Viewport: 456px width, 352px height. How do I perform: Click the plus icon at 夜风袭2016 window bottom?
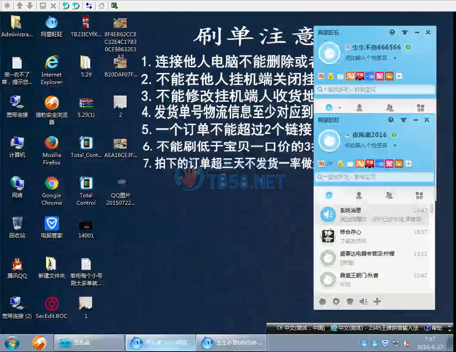point(377,302)
